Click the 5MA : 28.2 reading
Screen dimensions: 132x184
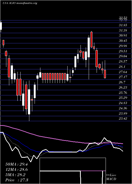[x=15, y=175]
